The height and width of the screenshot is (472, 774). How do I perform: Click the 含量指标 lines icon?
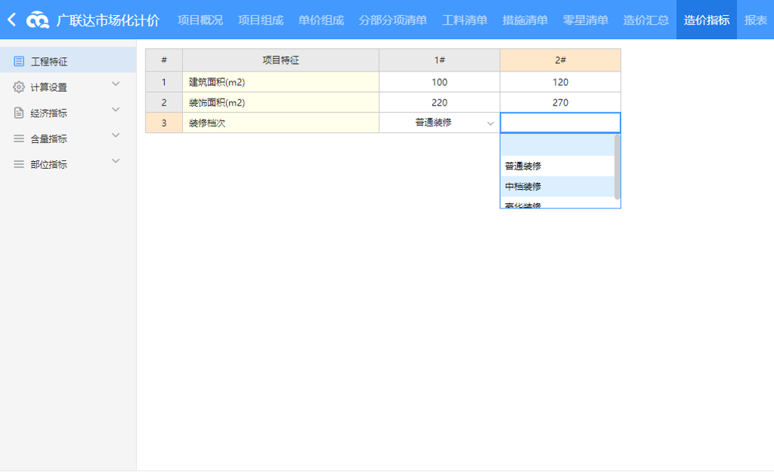[19, 139]
